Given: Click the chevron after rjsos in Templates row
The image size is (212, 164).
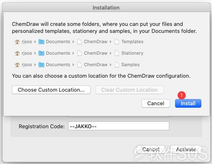Looking at the screenshot, I should tap(35, 42).
